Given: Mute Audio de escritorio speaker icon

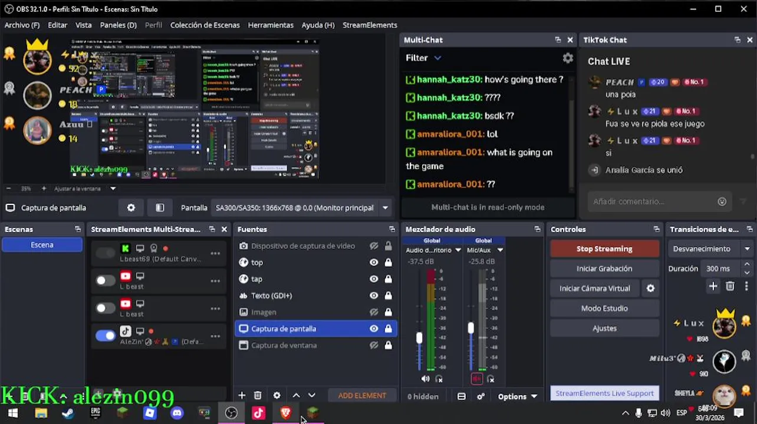Looking at the screenshot, I should [426, 379].
